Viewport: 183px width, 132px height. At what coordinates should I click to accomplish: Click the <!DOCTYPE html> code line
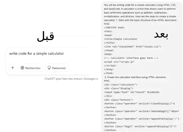click(114, 28)
